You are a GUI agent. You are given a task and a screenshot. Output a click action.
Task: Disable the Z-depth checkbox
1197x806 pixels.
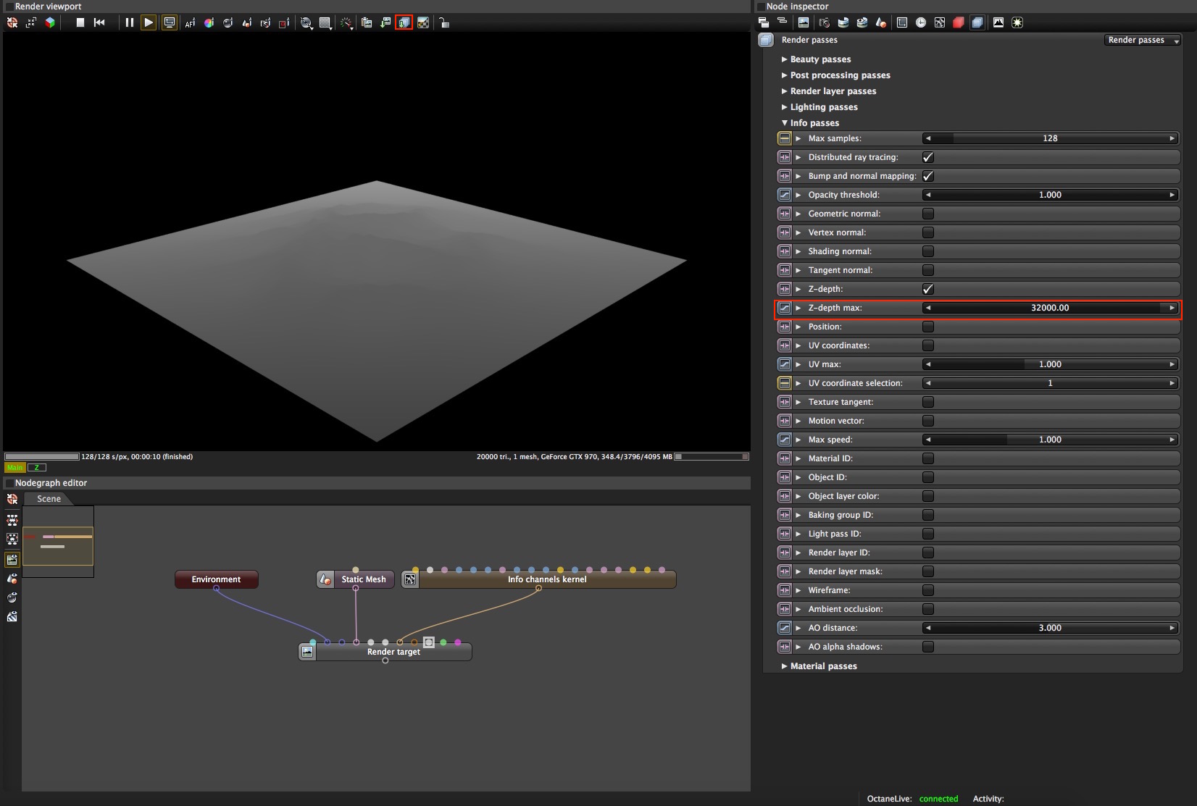tap(928, 289)
